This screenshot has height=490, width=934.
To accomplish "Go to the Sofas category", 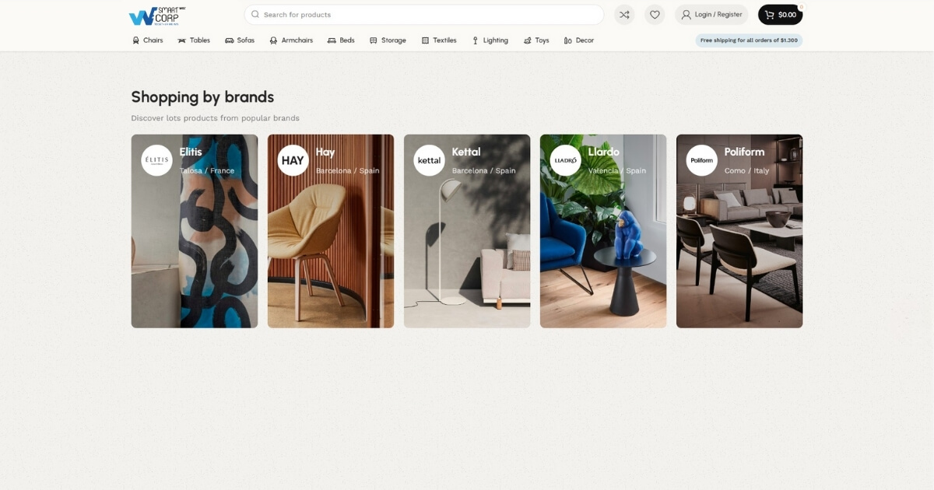I will tap(240, 40).
